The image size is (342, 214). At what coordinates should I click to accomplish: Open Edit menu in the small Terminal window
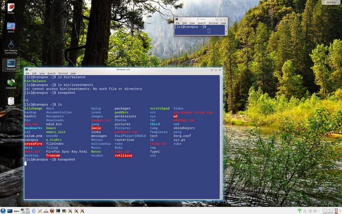coord(184,23)
